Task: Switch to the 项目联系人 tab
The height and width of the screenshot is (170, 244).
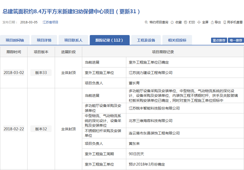Action: [x=73, y=40]
